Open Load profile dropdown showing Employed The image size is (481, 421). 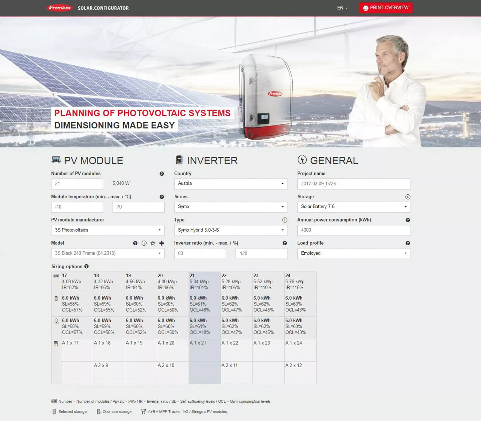[x=354, y=253]
